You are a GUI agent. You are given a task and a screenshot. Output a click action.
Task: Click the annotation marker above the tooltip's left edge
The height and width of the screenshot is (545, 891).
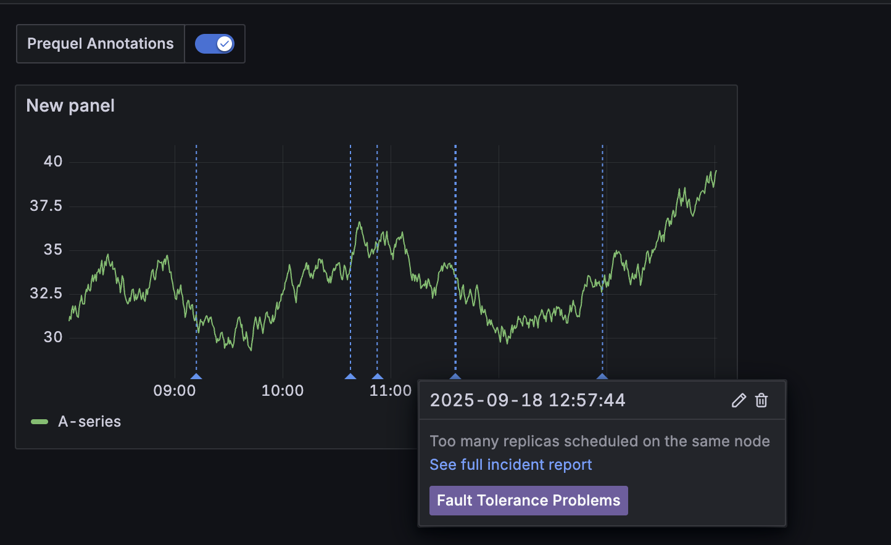[455, 376]
